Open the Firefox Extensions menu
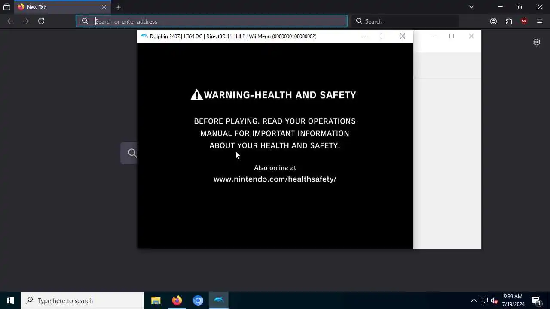Image resolution: width=550 pixels, height=309 pixels. pyautogui.click(x=509, y=21)
